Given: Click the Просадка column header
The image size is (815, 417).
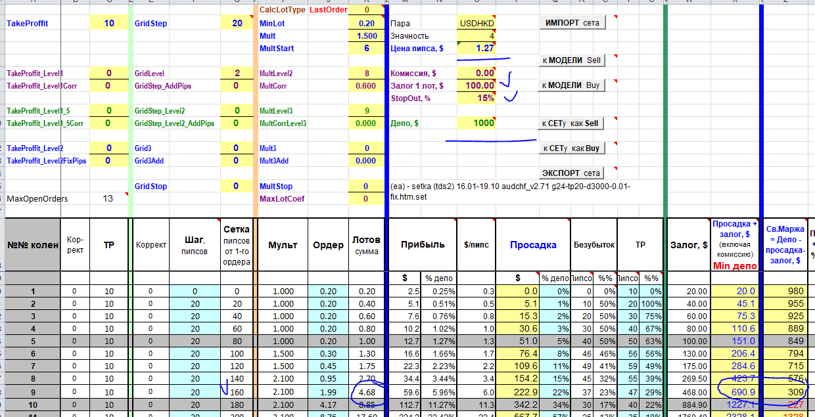Looking at the screenshot, I should pos(533,245).
